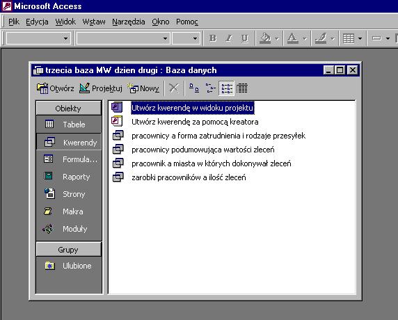This screenshot has width=398, height=320.
Task: Open the line color dropdown arrow
Action: coord(333,38)
